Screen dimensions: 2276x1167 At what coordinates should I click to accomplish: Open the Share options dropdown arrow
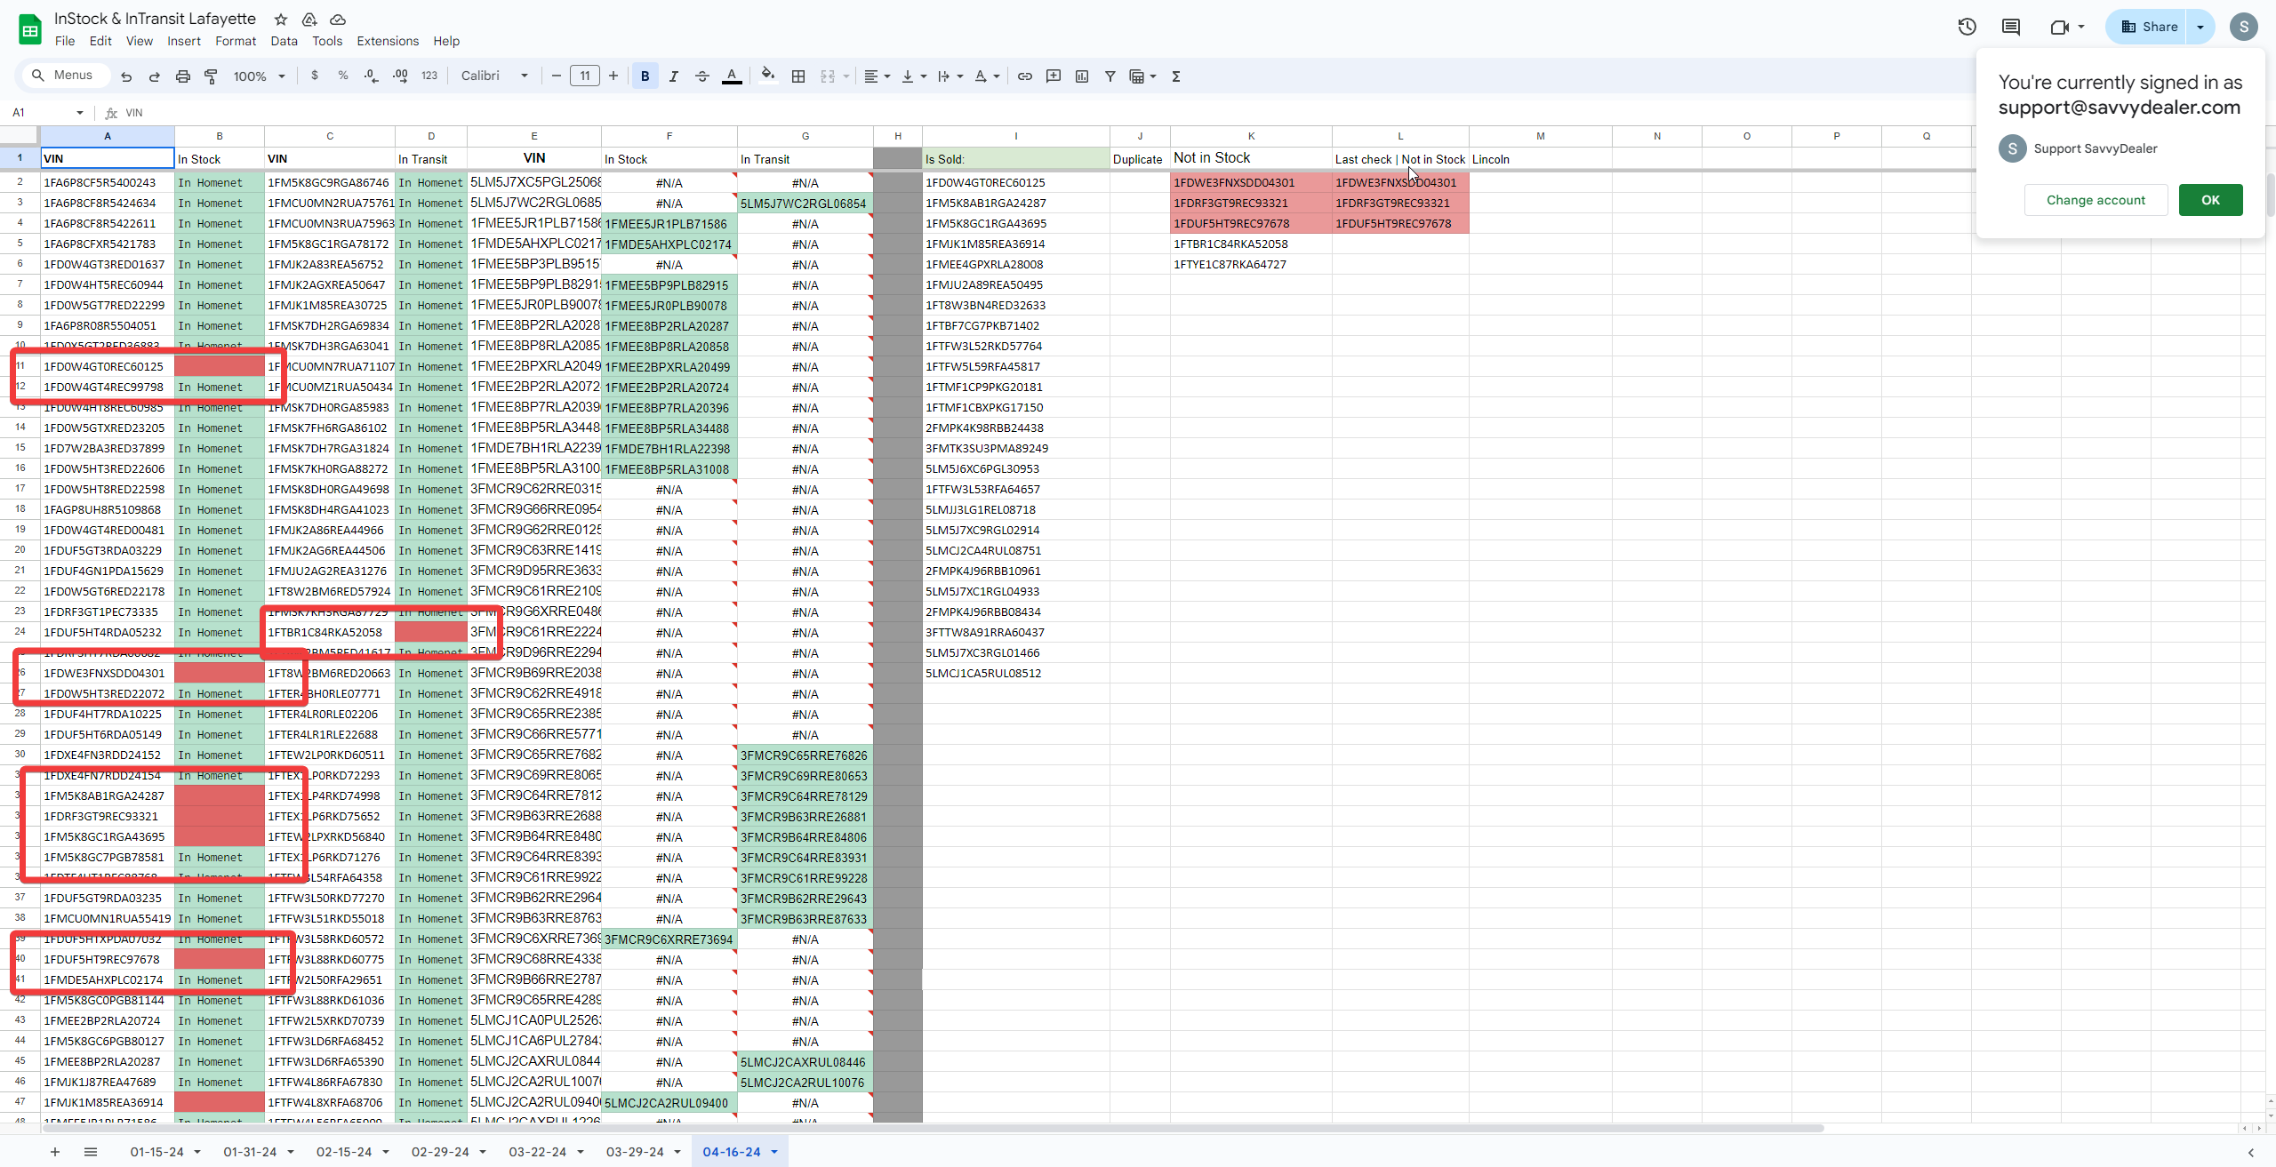point(2200,27)
